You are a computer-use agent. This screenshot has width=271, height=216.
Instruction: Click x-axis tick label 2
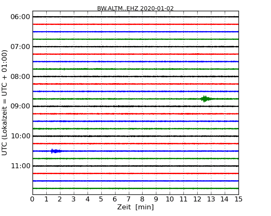(60, 199)
